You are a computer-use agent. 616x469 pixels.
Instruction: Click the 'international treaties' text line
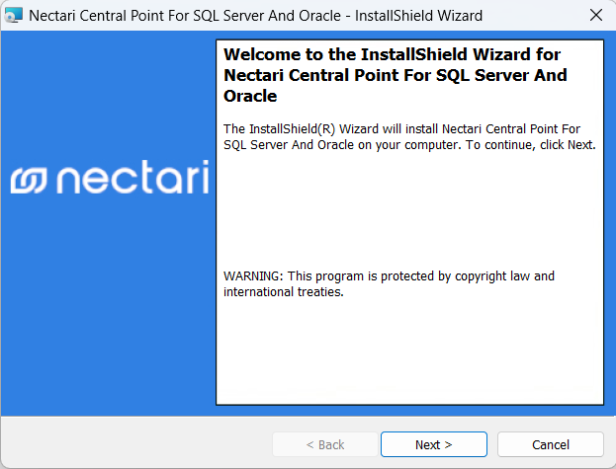(284, 292)
